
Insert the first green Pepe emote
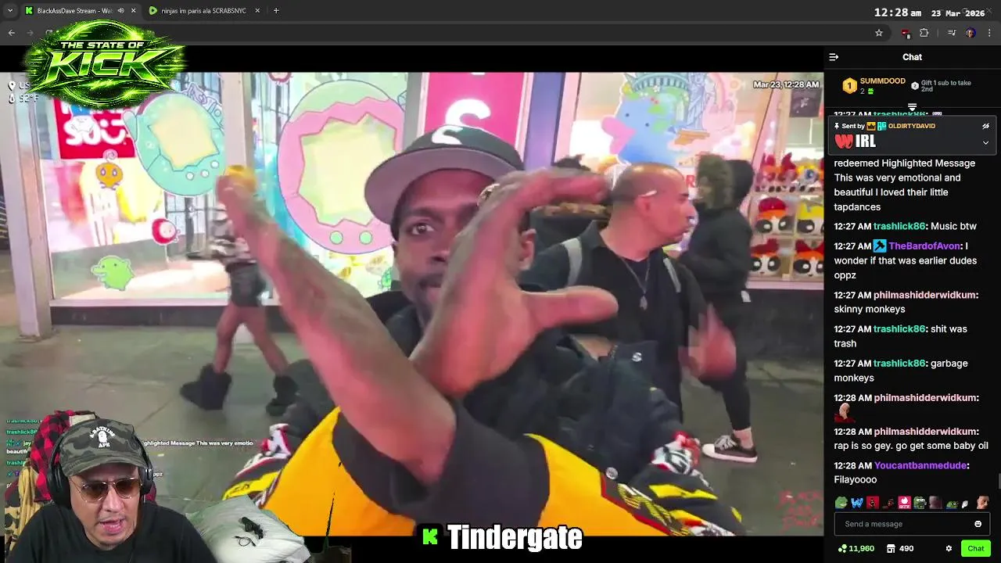pyautogui.click(x=841, y=503)
